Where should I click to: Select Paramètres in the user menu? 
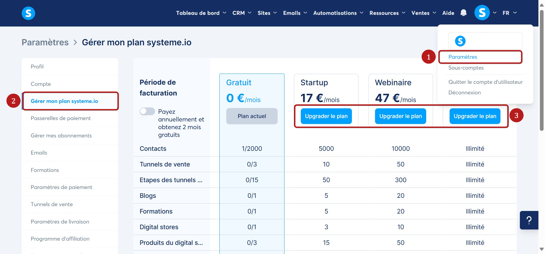pos(463,57)
